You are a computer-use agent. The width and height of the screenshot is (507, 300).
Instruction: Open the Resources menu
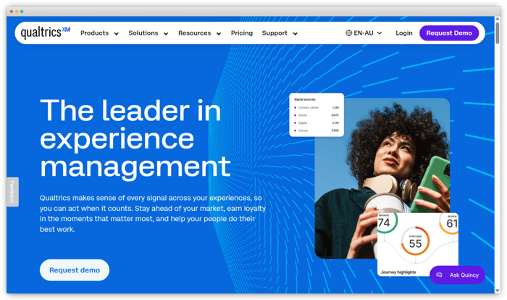(x=194, y=33)
